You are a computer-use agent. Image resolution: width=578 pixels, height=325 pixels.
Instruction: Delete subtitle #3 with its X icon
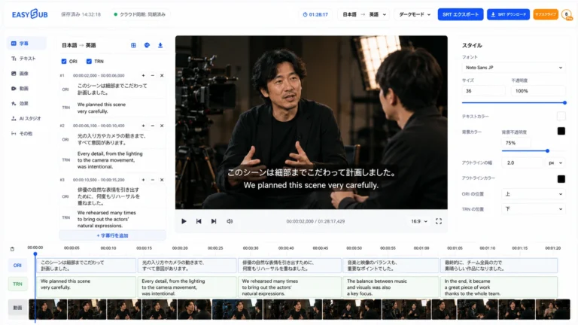pyautogui.click(x=162, y=180)
